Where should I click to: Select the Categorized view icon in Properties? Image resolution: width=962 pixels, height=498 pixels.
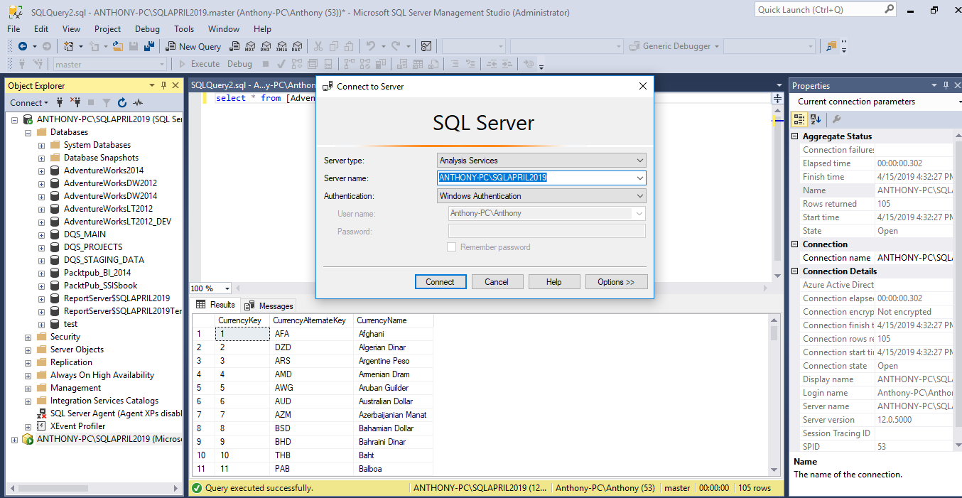click(x=799, y=119)
